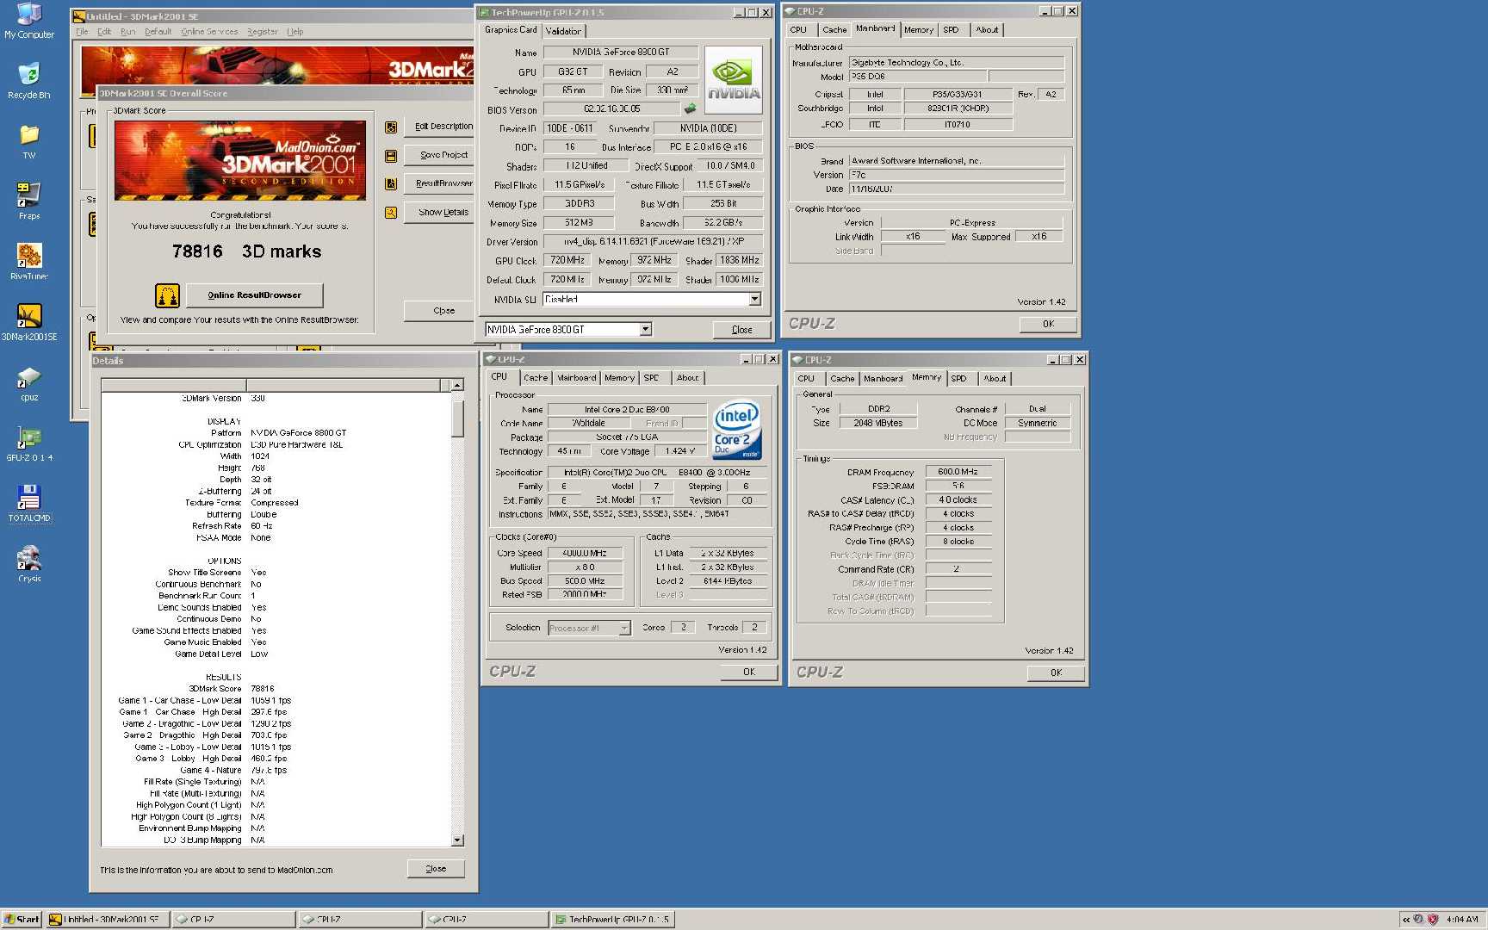Screen dimensions: 1488x930
Task: Switch to 3DMark2001 SE taskbar button
Action: coord(108,919)
